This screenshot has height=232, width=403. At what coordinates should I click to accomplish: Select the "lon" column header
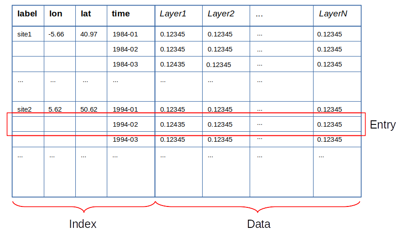(56, 14)
